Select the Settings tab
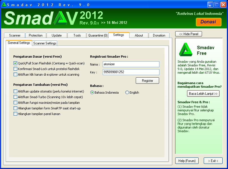The height and width of the screenshot is (169, 228). (119, 35)
